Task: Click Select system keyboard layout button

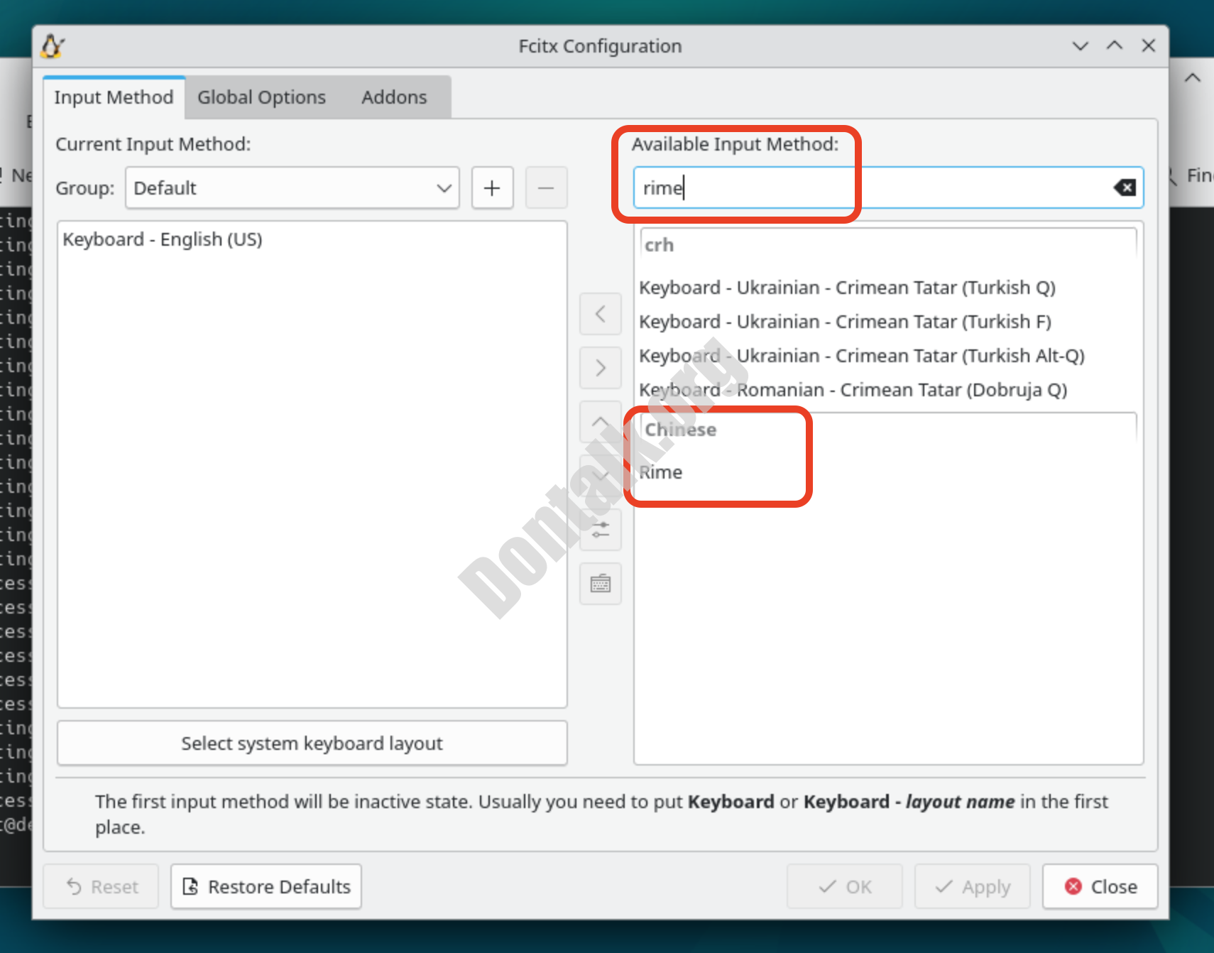Action: (312, 744)
